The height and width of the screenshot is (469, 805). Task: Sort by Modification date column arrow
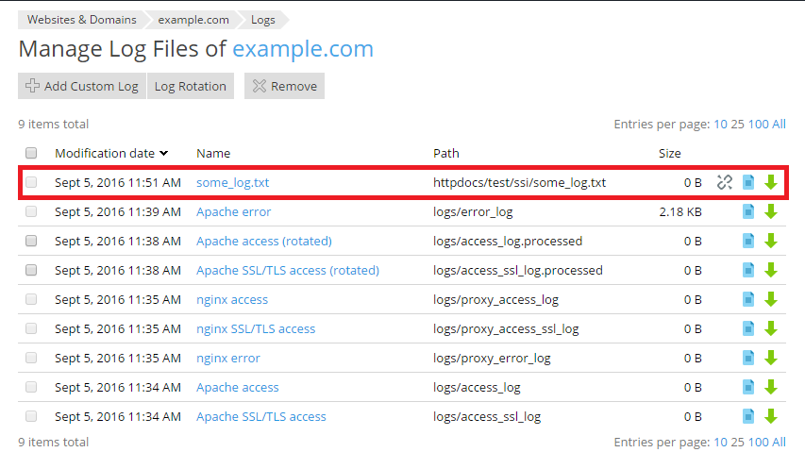[x=164, y=153]
